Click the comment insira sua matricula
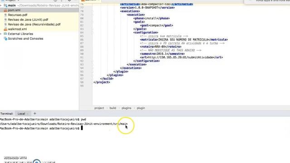The width and height of the screenshot is (290, 163). click(164, 36)
